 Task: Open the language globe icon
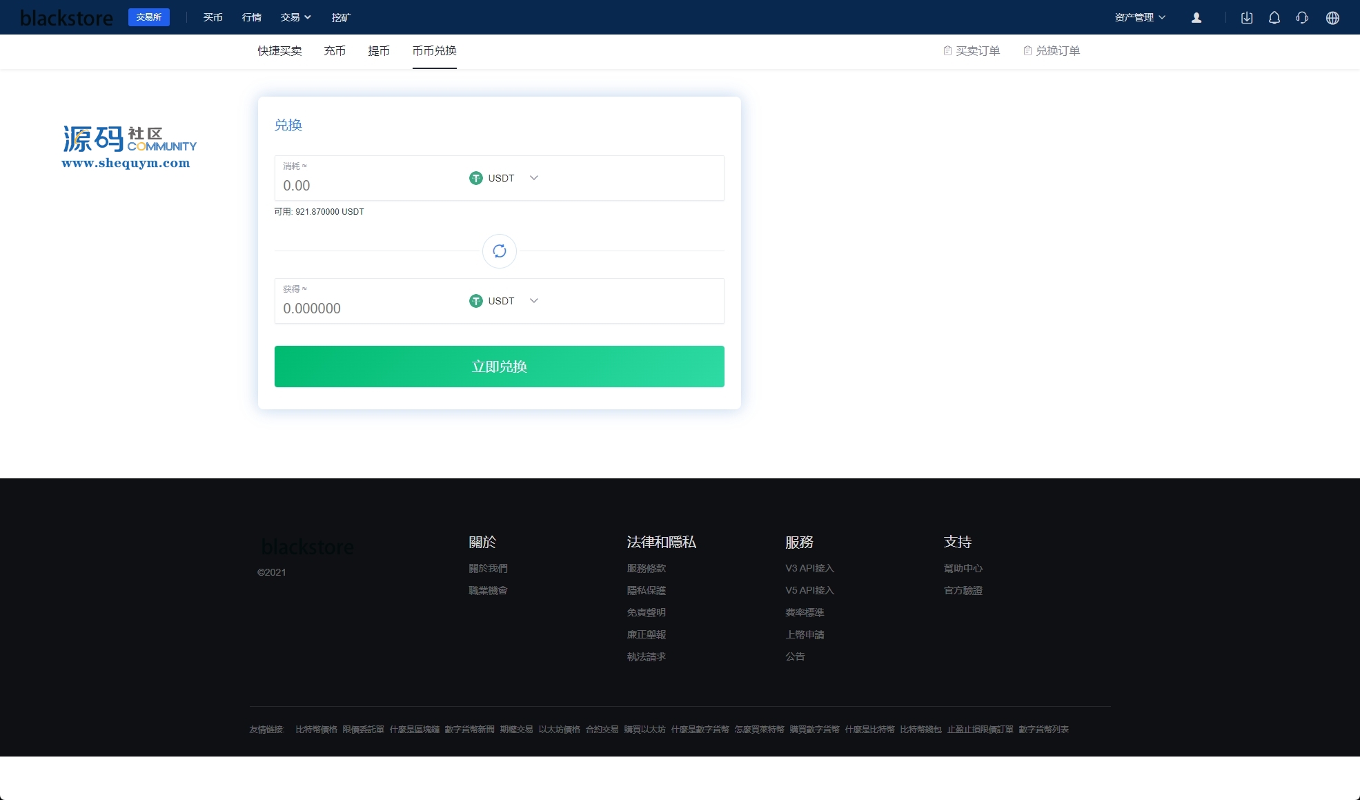coord(1332,18)
